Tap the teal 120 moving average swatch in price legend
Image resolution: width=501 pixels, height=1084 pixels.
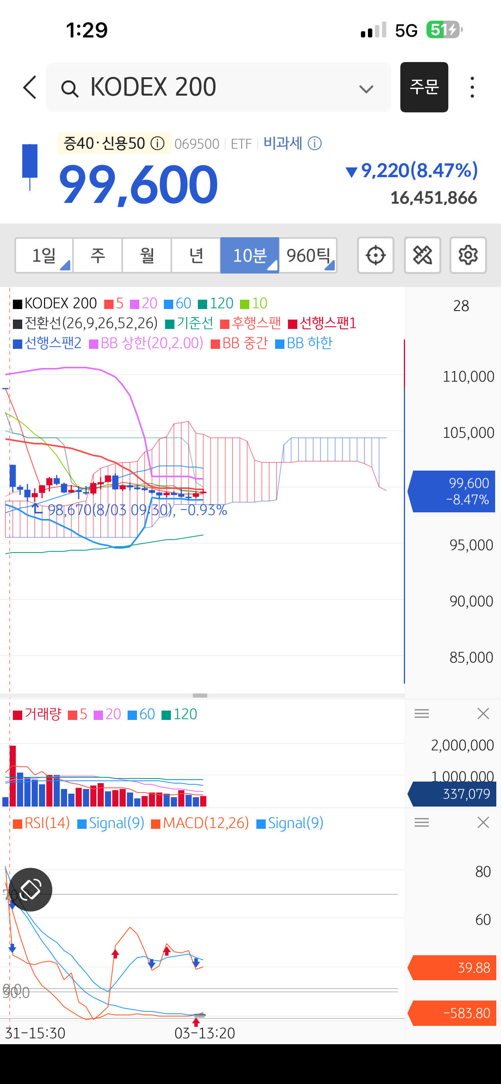pos(203,304)
